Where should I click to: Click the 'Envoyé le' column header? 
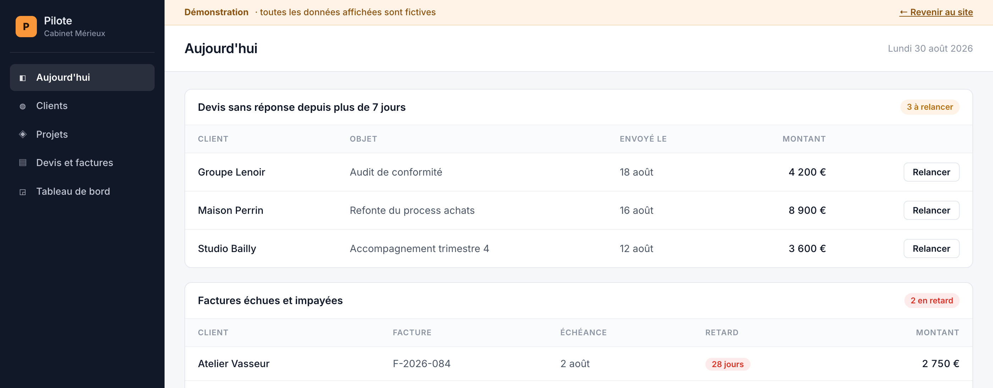point(643,139)
